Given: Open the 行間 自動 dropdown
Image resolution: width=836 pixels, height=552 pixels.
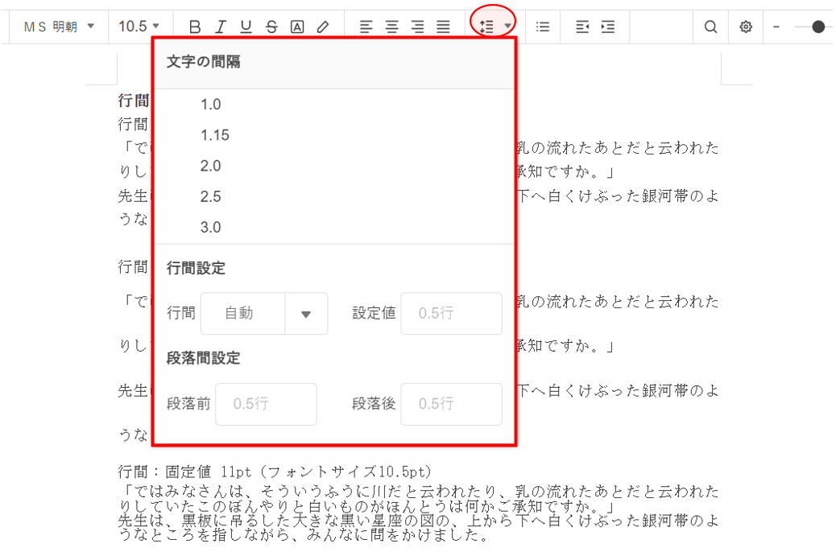Looking at the screenshot, I should pyautogui.click(x=305, y=314).
